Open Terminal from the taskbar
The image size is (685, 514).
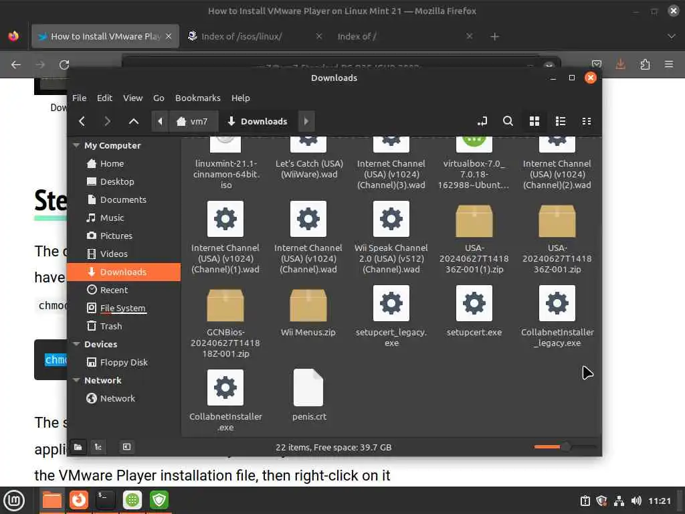click(x=105, y=500)
